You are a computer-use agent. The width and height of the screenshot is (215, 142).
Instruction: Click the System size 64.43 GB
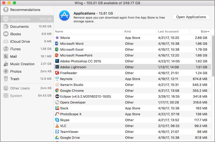point(45,96)
